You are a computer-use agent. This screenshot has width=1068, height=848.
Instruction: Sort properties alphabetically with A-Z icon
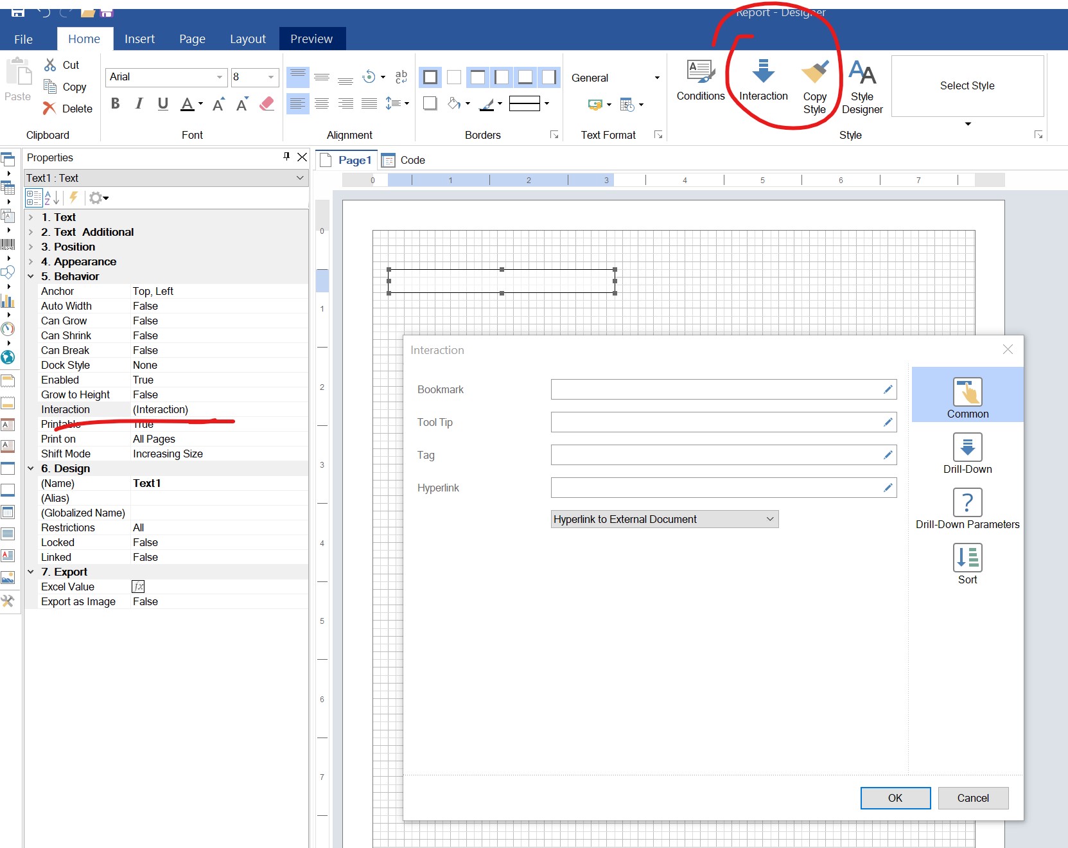(x=52, y=198)
